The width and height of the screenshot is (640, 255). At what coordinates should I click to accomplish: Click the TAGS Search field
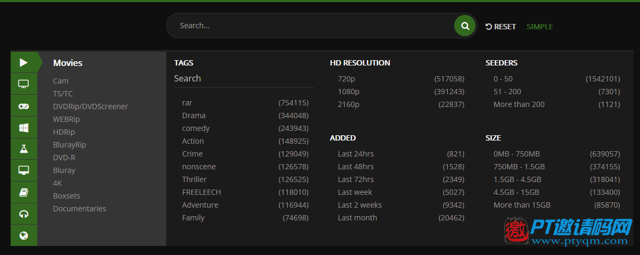coord(244,79)
